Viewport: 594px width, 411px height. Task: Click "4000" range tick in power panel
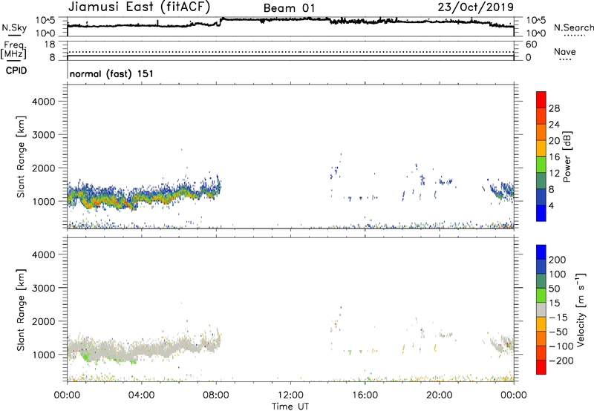pyautogui.click(x=44, y=102)
